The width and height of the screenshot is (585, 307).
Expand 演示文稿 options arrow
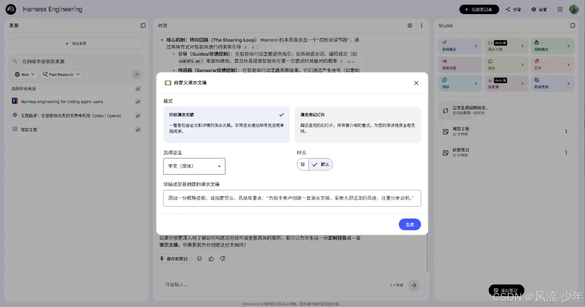[522, 46]
